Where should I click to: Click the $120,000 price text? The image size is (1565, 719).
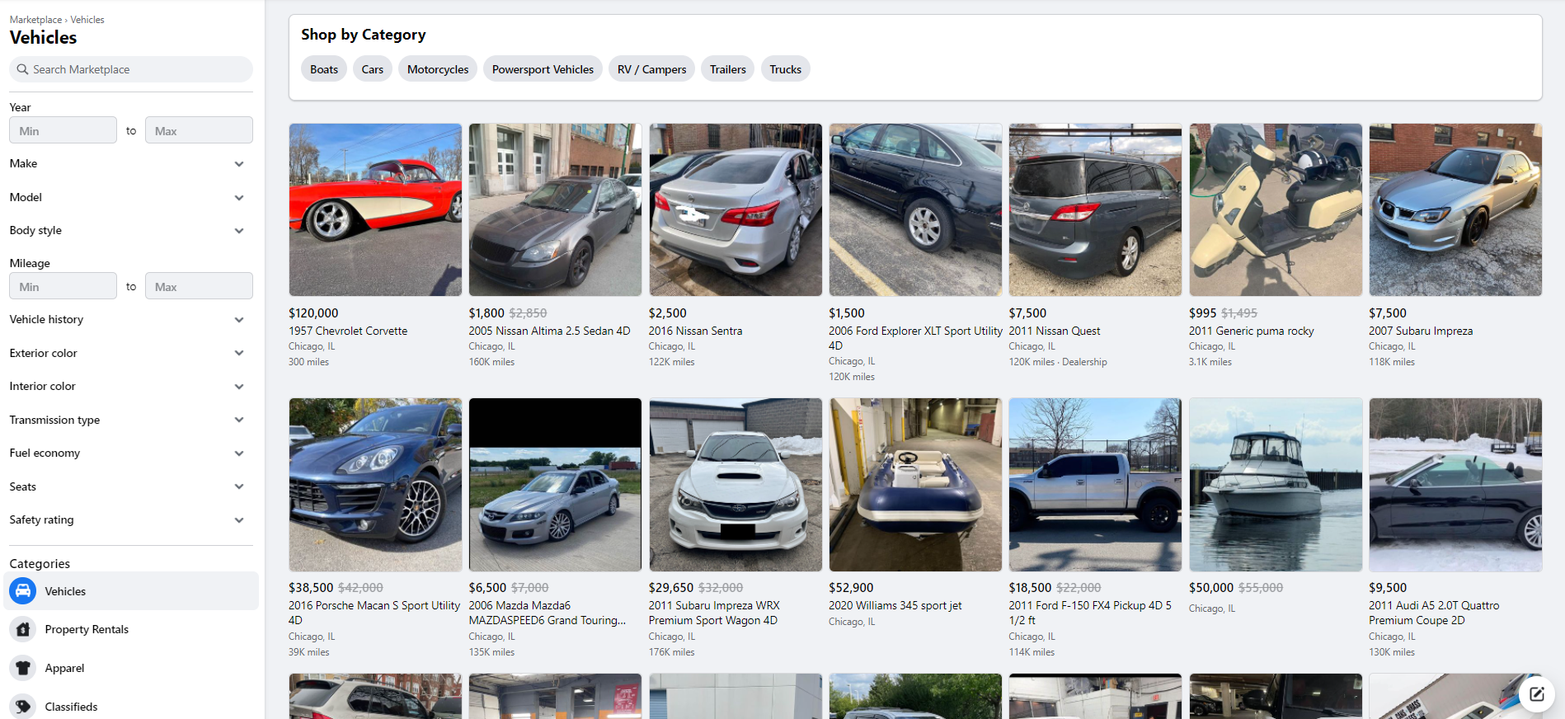click(x=313, y=313)
